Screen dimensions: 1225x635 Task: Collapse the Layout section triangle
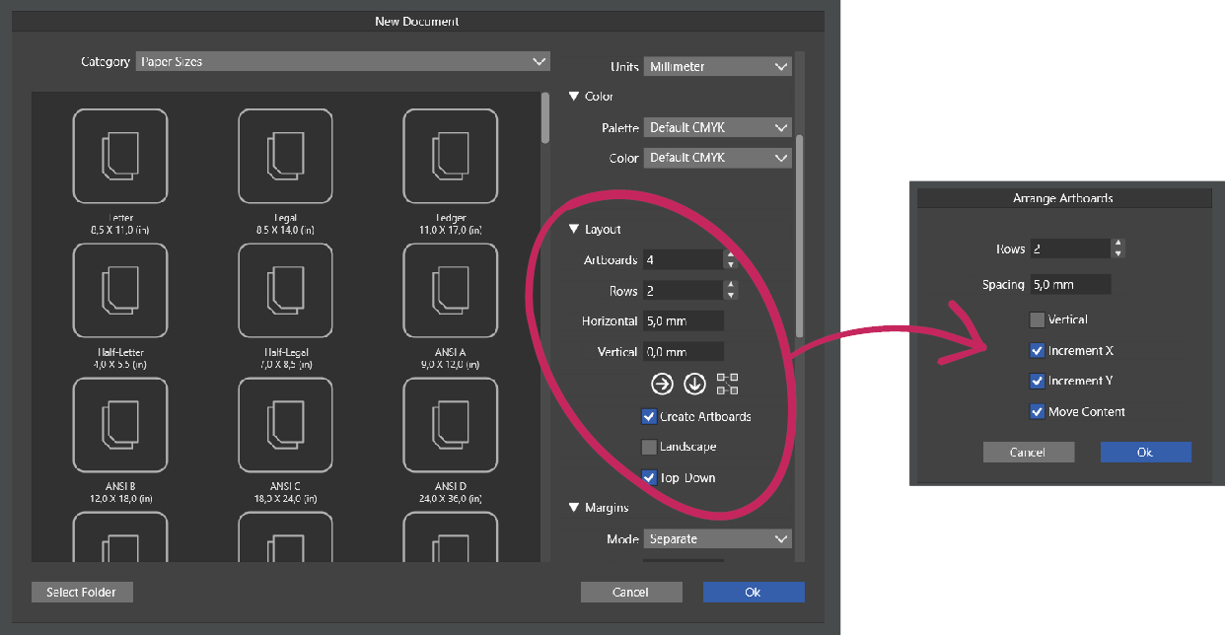click(x=574, y=230)
